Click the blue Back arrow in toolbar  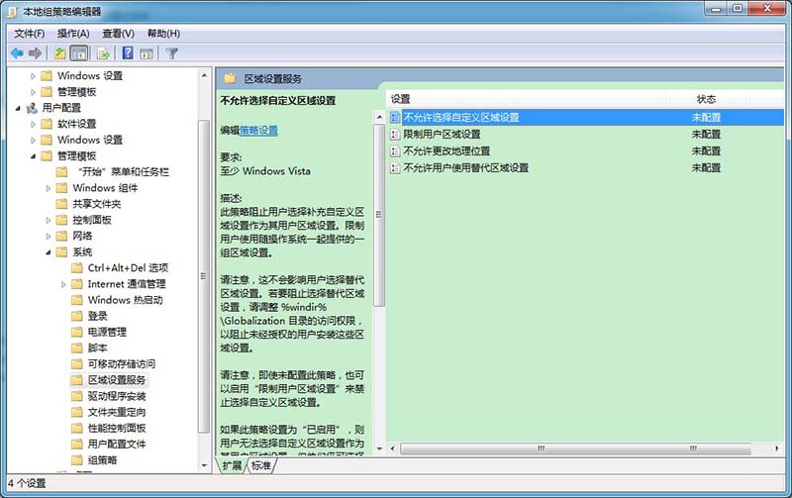pyautogui.click(x=17, y=52)
